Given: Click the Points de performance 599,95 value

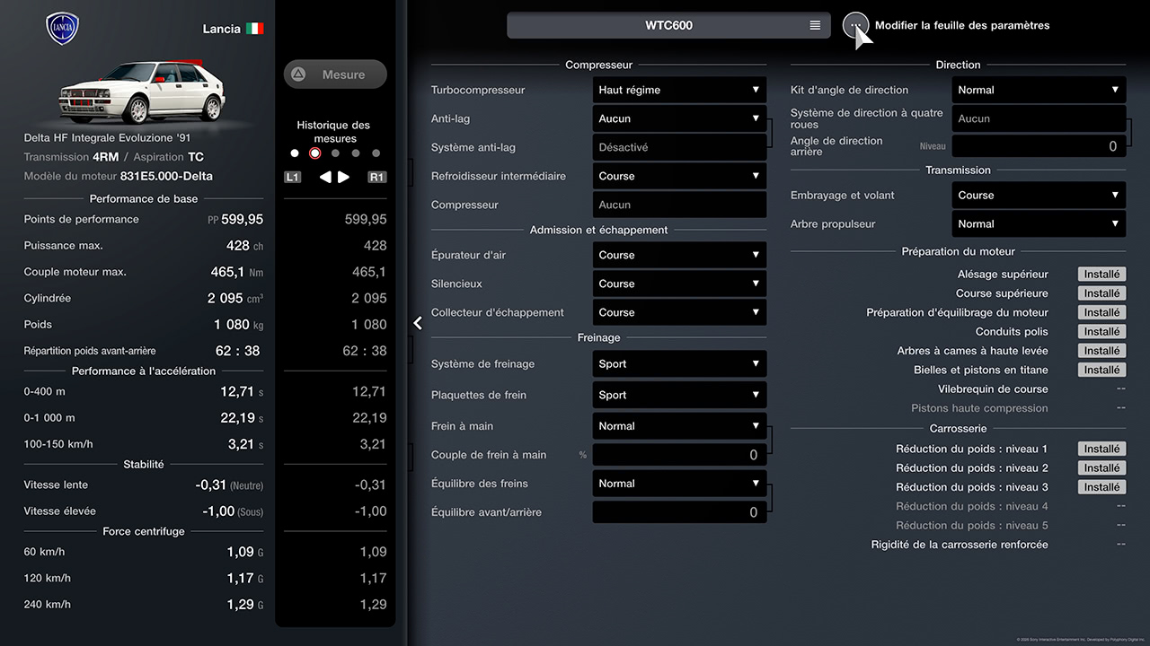Looking at the screenshot, I should 235,219.
